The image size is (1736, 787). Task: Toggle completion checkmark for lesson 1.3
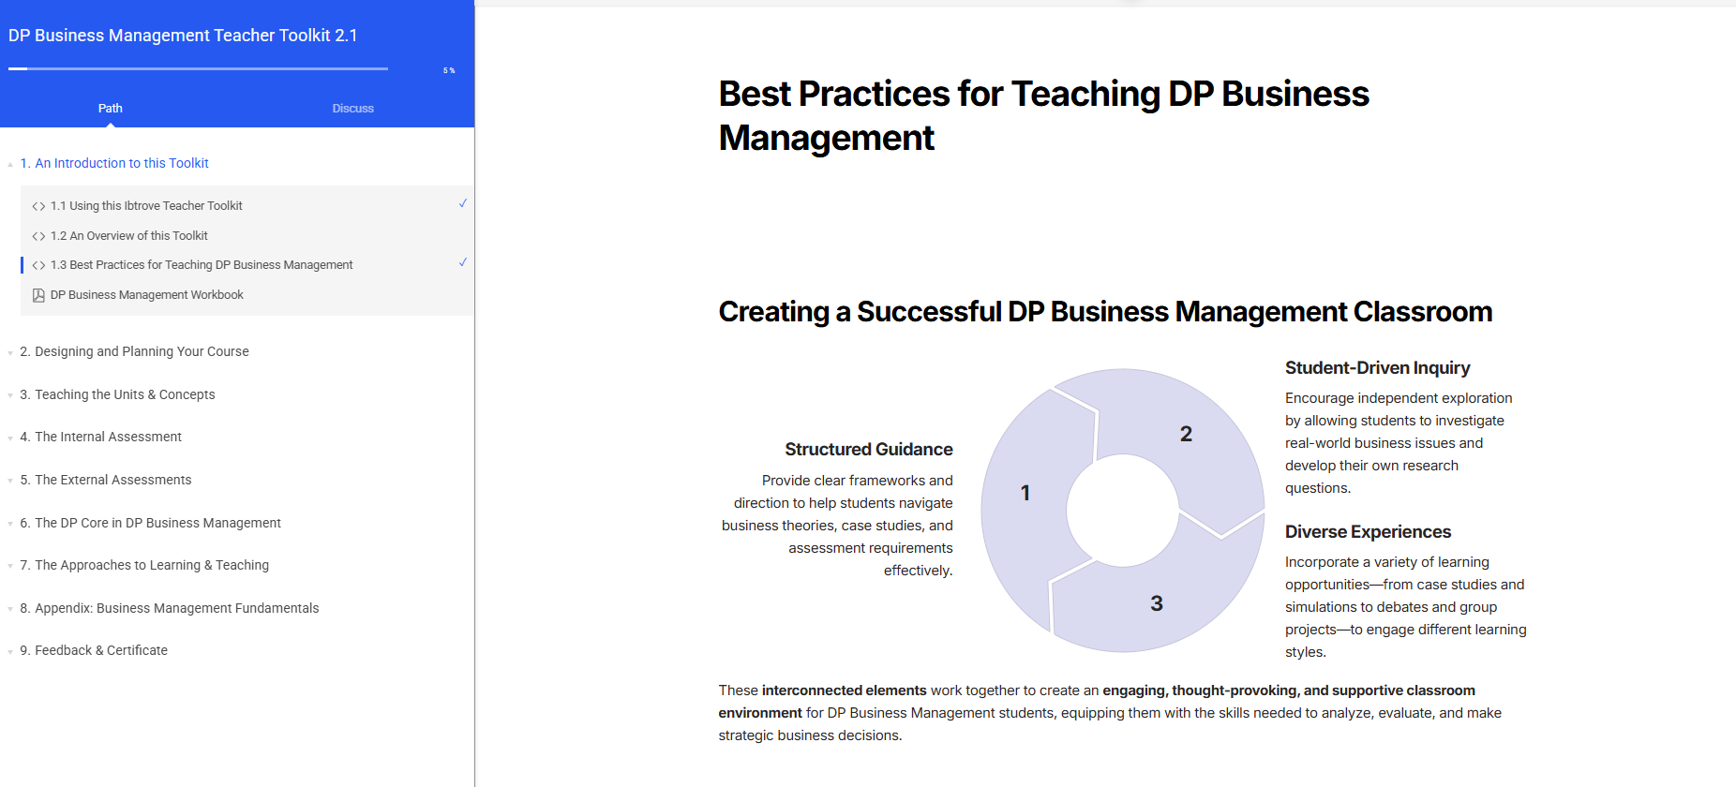tap(462, 262)
